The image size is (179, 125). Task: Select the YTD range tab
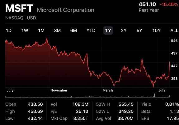pos(91,31)
